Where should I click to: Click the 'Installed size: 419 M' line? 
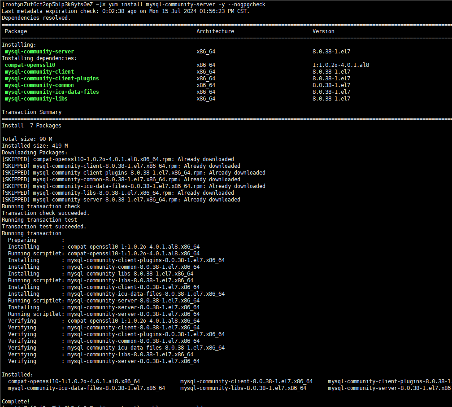(35, 146)
